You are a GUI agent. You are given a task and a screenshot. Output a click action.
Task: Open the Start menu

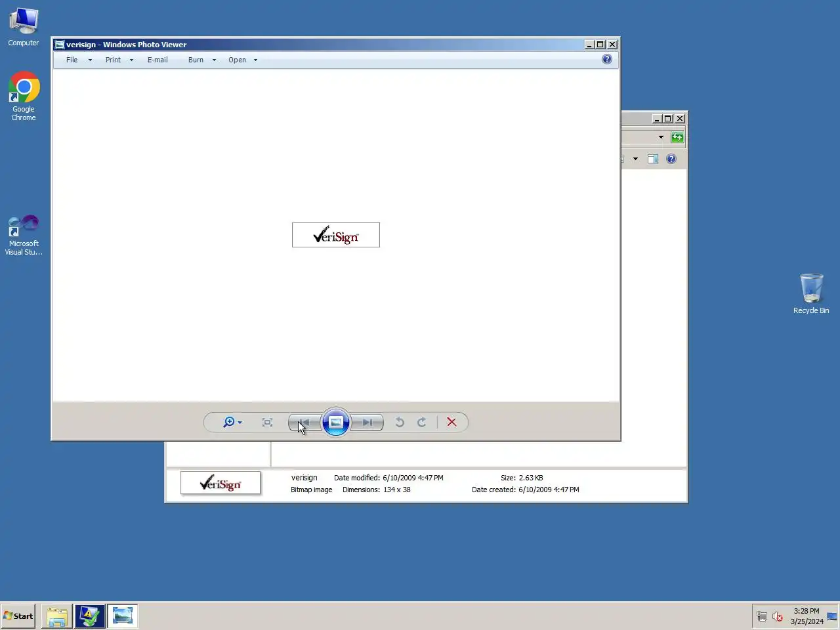[18, 616]
